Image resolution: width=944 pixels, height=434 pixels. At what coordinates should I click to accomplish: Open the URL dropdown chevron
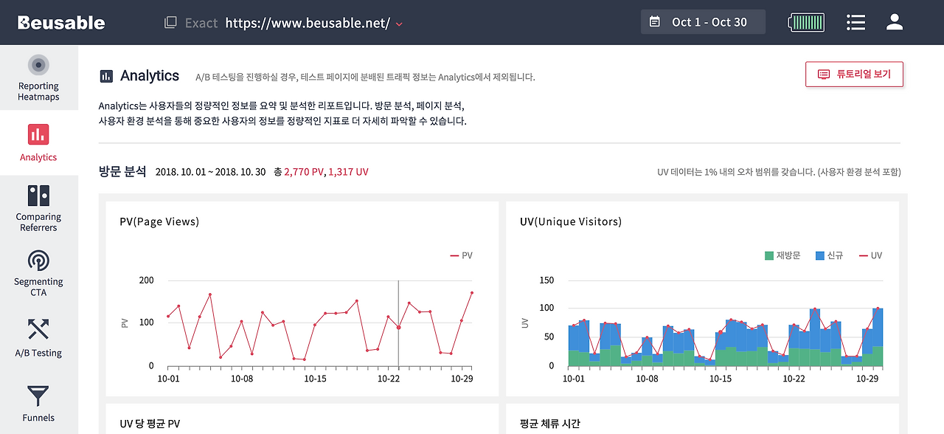399,23
